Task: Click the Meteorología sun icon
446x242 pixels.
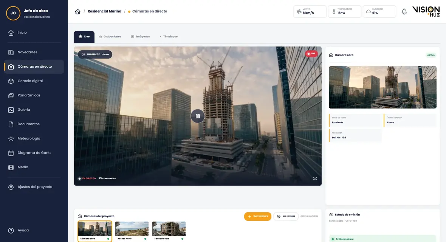Action: pos(11,139)
